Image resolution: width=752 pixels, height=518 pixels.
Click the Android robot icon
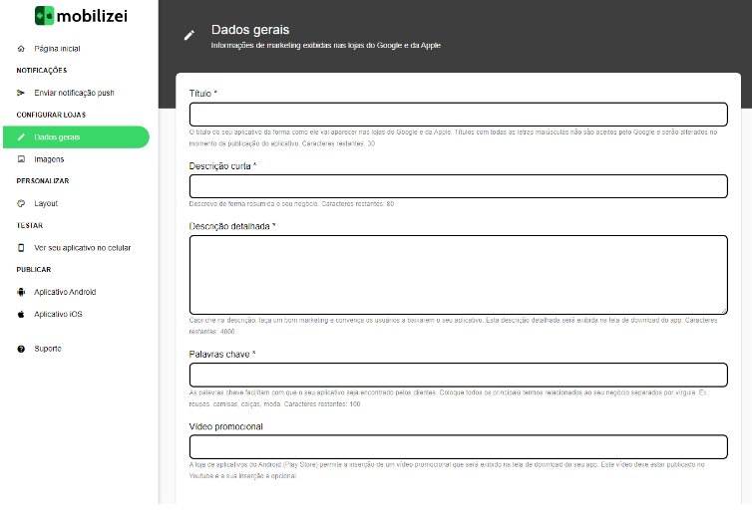click(x=21, y=292)
